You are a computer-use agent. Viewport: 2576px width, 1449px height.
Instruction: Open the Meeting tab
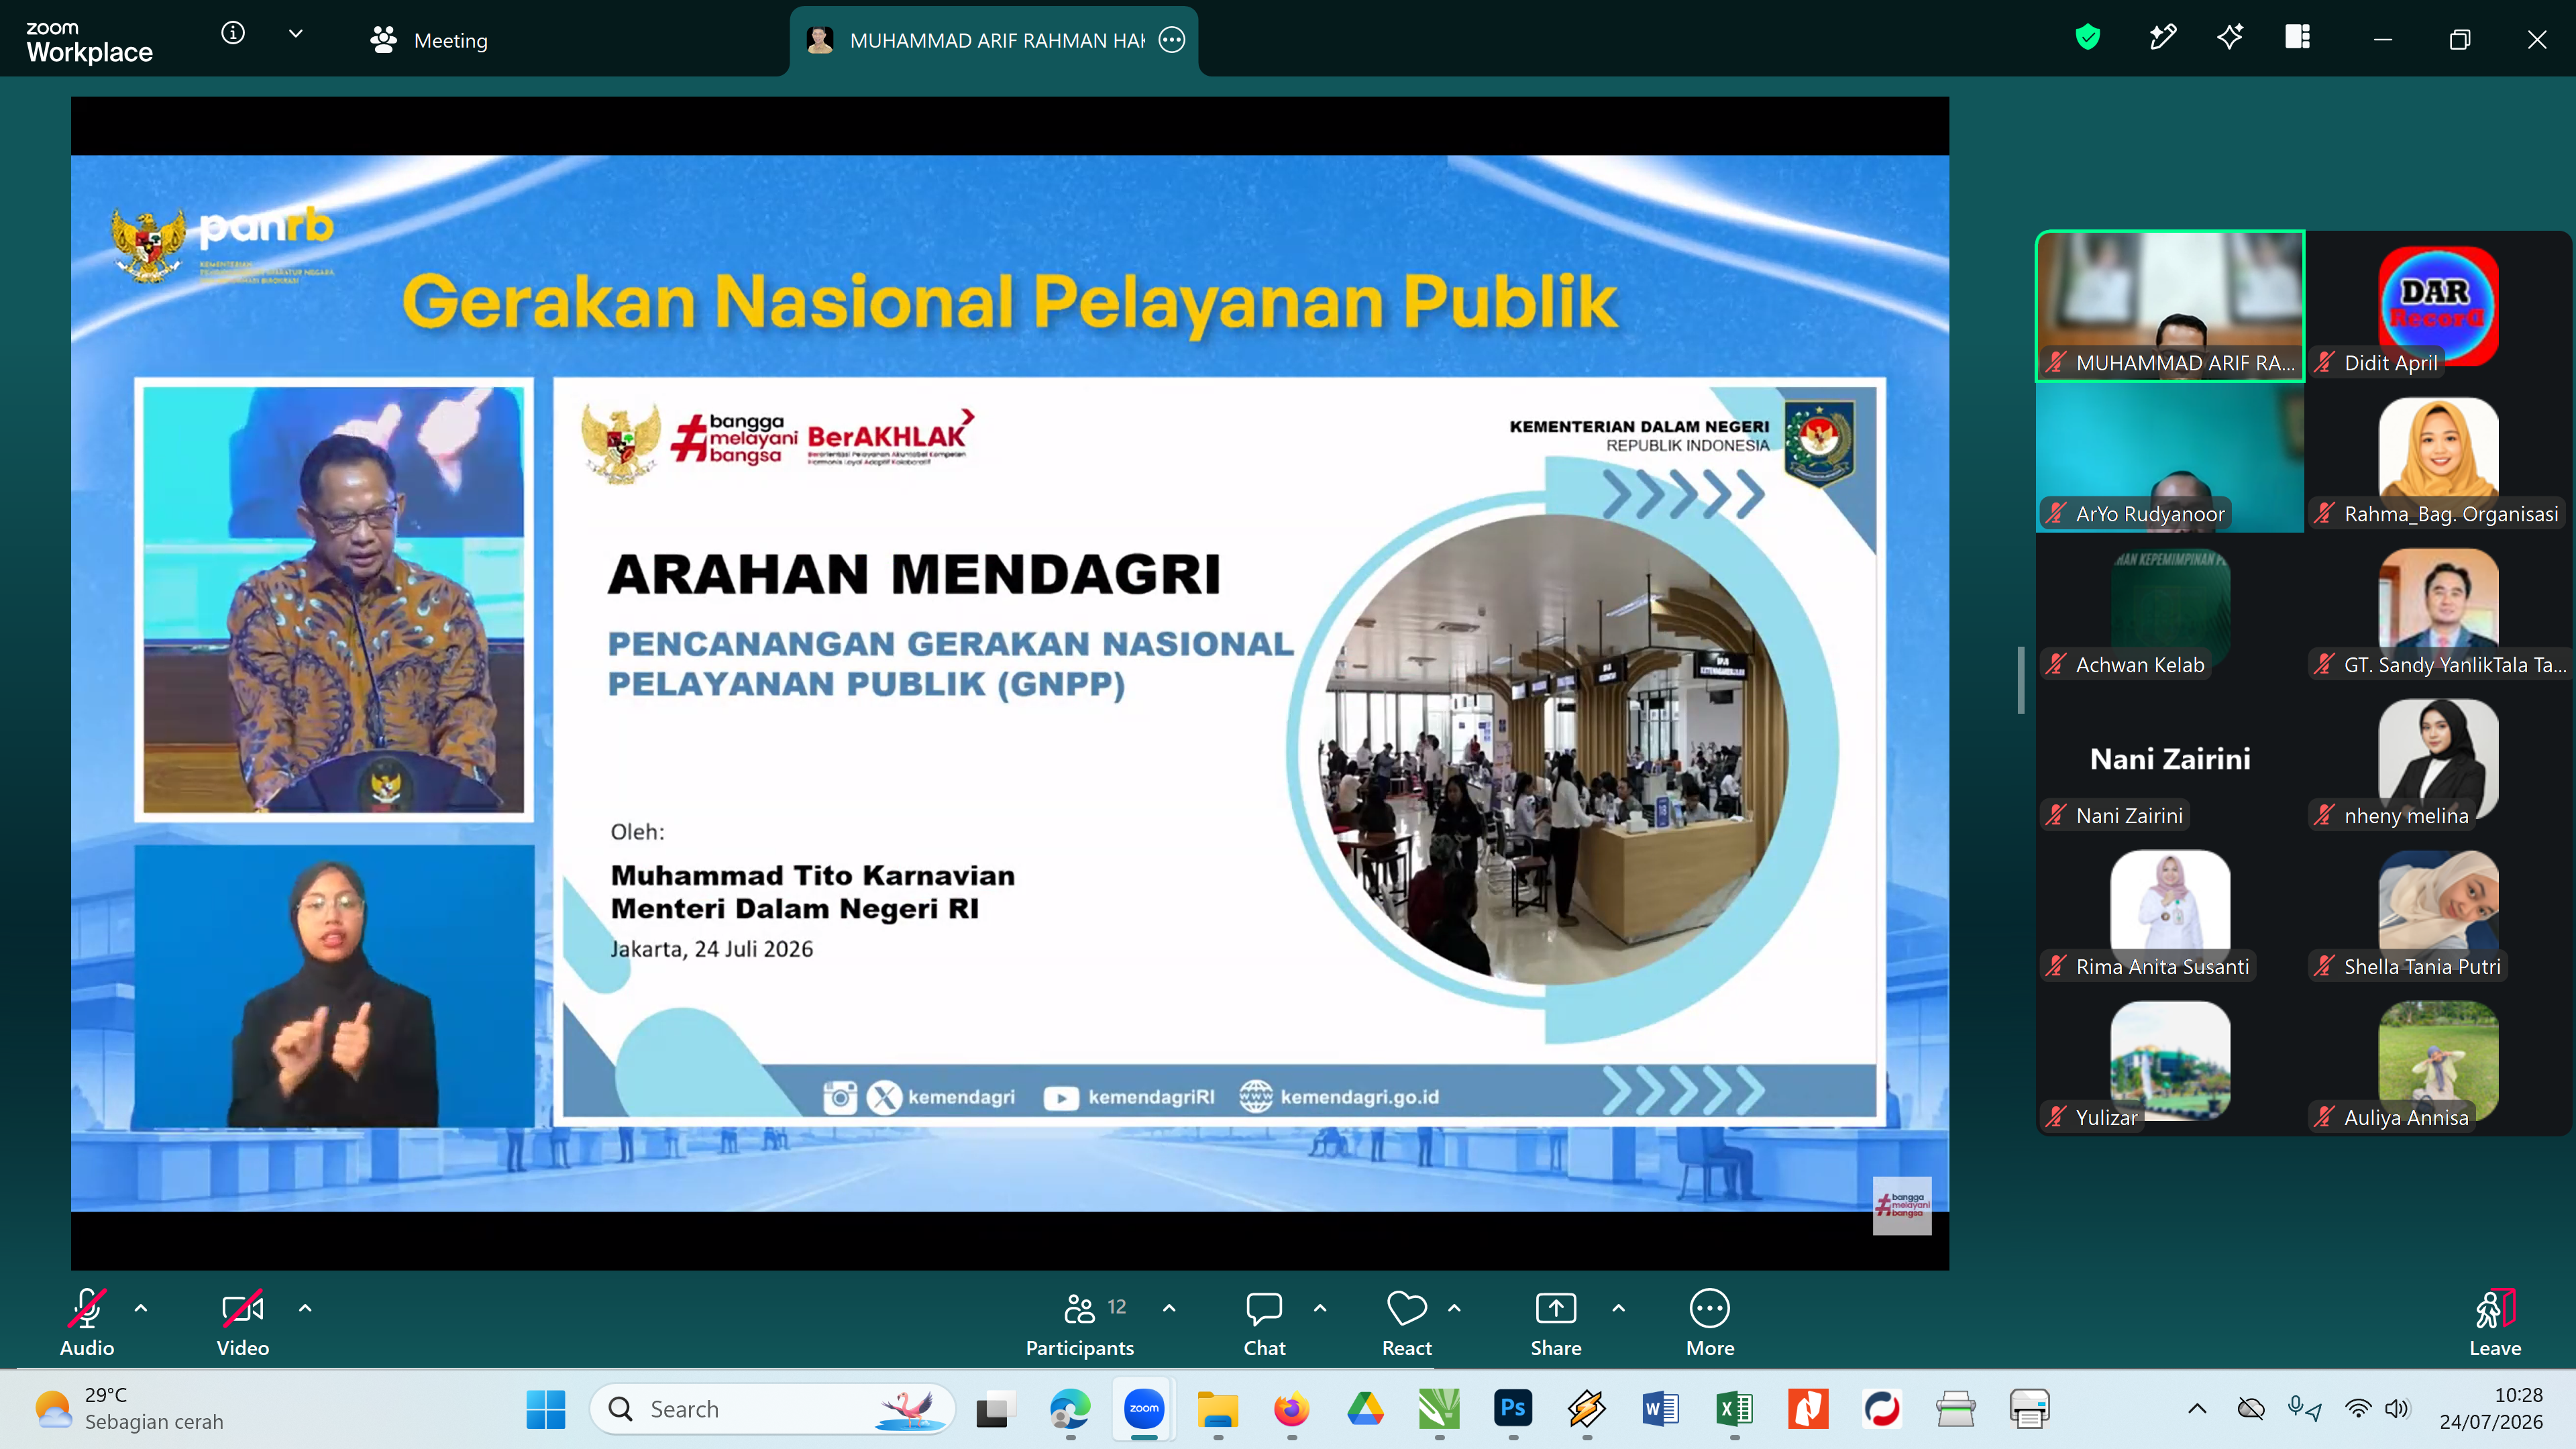tap(429, 40)
